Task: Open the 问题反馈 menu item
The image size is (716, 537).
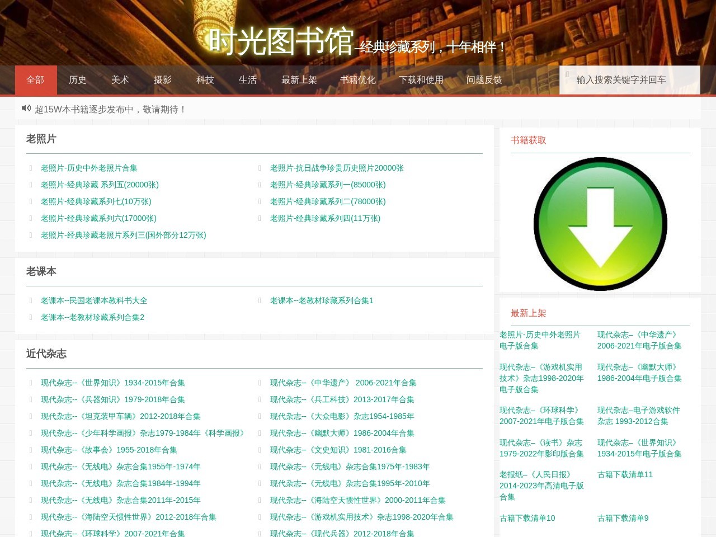Action: pos(484,80)
